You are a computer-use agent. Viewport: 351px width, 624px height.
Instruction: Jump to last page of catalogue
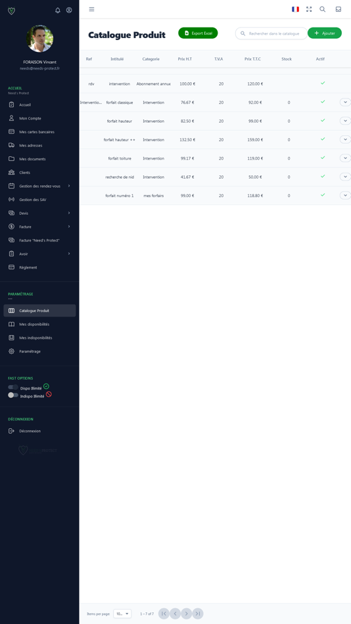pyautogui.click(x=198, y=613)
